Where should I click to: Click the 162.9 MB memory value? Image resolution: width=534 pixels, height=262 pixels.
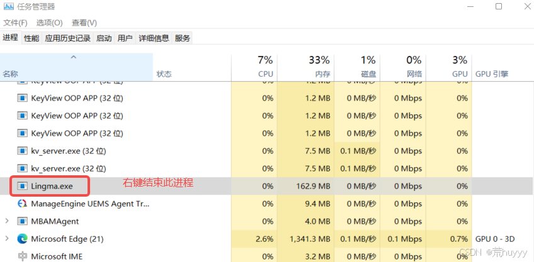coord(312,186)
